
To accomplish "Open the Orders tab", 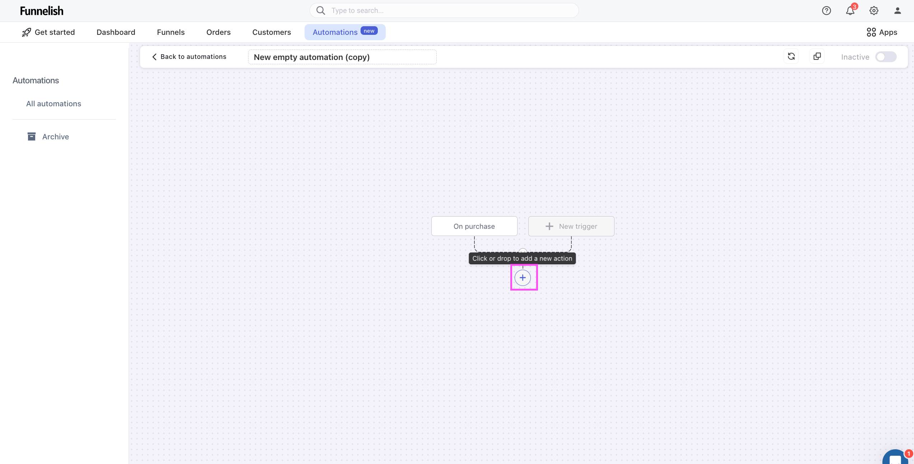I will pos(218,32).
